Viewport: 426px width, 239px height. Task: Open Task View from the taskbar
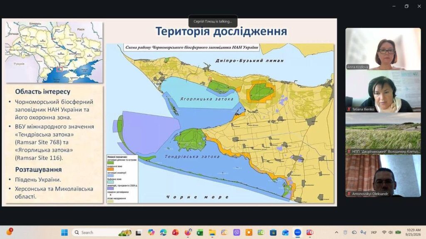(139, 232)
